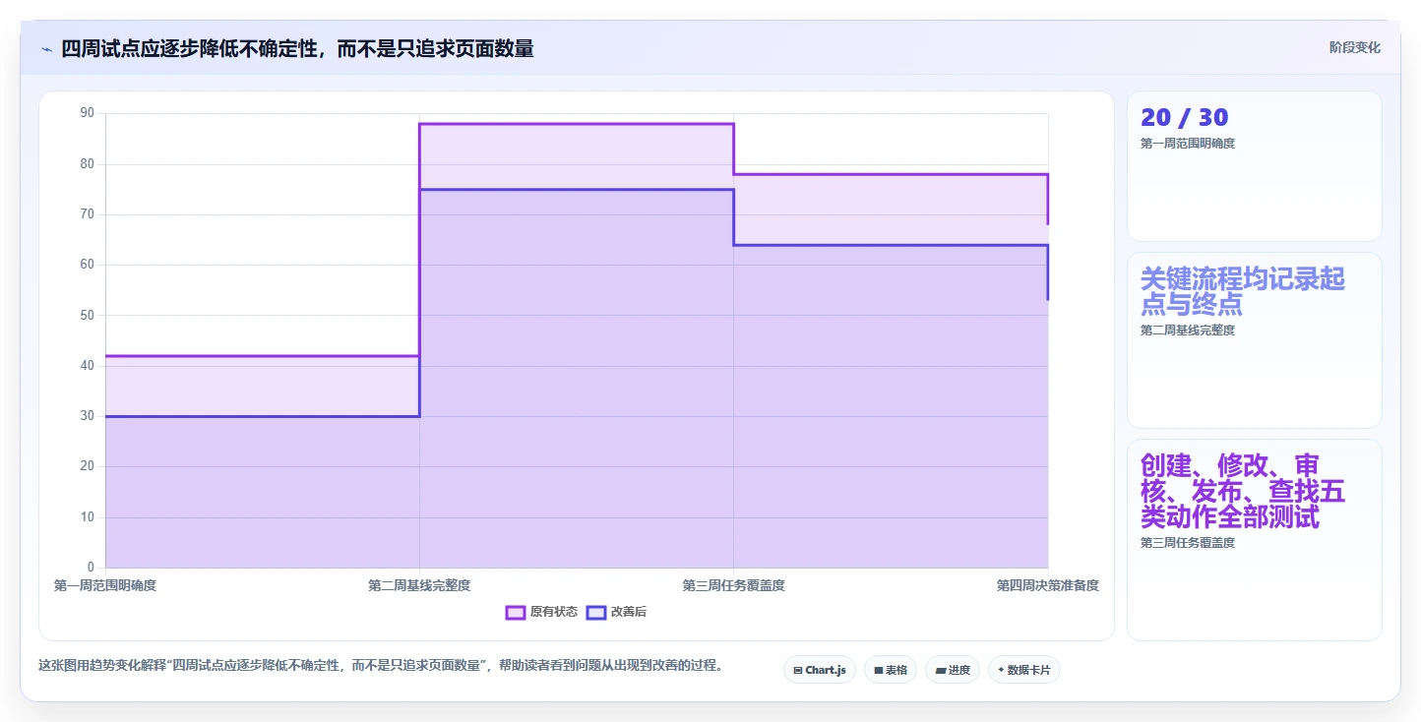This screenshot has height=722, width=1421.
Task: Click the 表格 chip icon
Action: pos(878,671)
